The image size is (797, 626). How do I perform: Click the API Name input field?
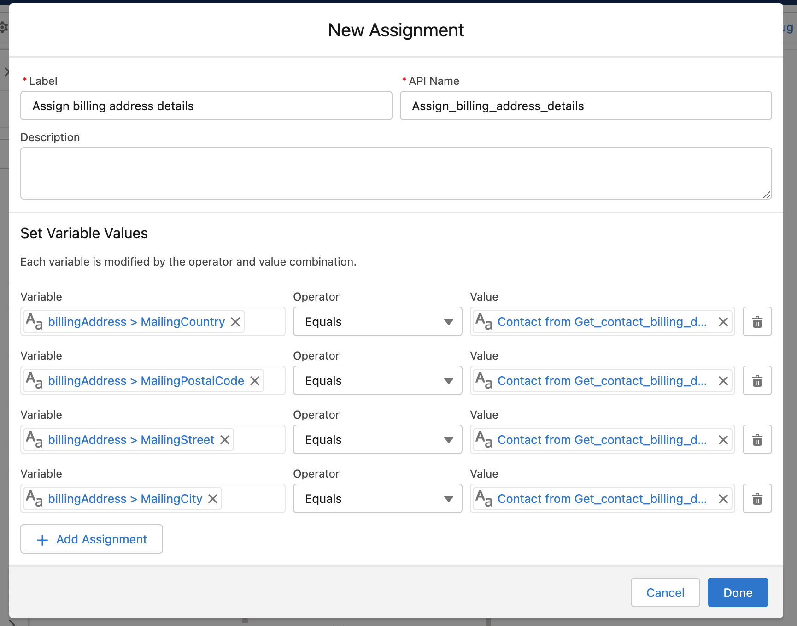586,106
